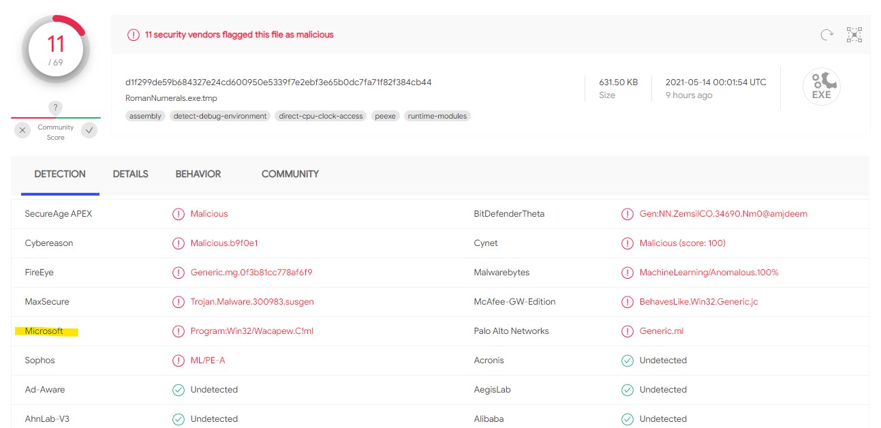Screen dimensions: 881x428
Task: Click the red 11/69 detection score circle
Action: pyautogui.click(x=55, y=48)
